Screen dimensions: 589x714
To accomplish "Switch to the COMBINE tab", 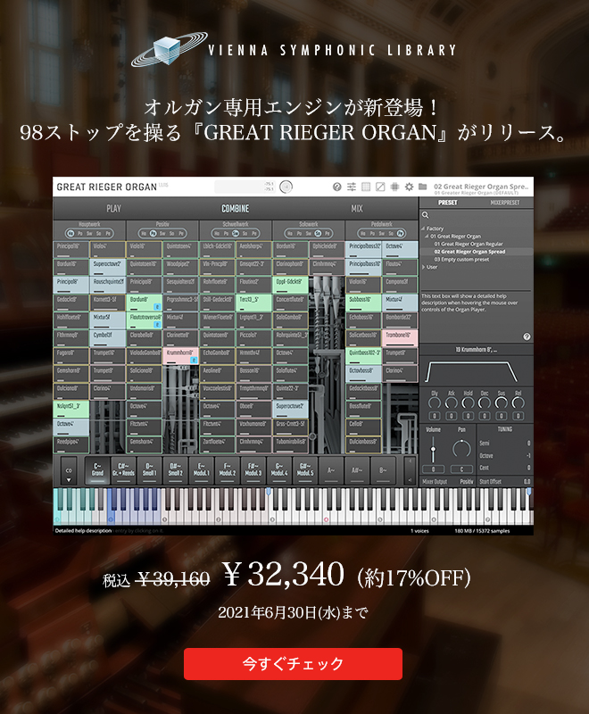I will pos(236,209).
